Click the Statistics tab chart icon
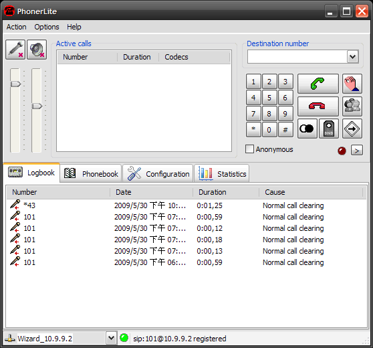The width and height of the screenshot is (373, 348). 205,173
